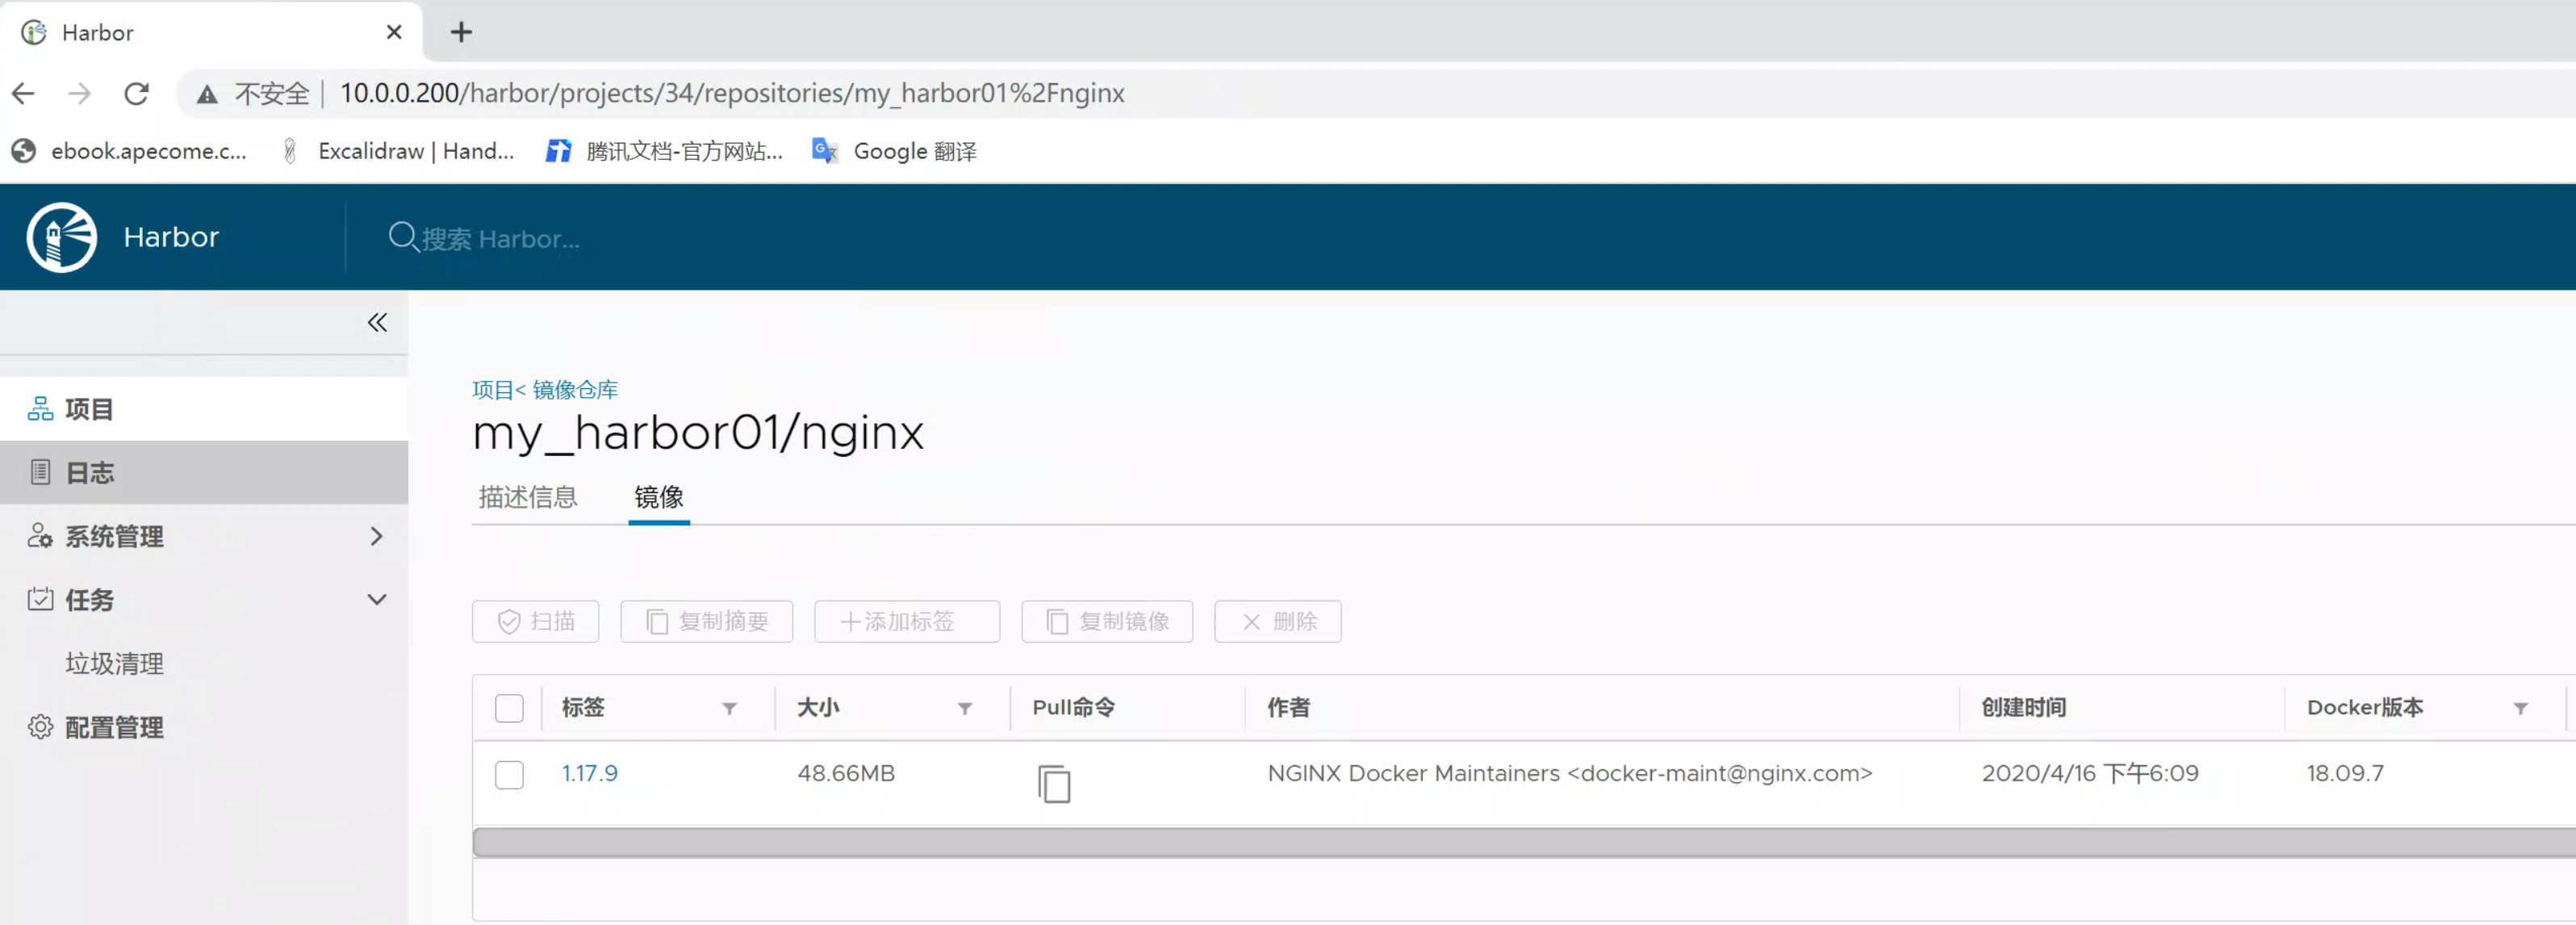The image size is (2576, 925).
Task: Collapse the 任务 sidebar section
Action: pyautogui.click(x=376, y=600)
